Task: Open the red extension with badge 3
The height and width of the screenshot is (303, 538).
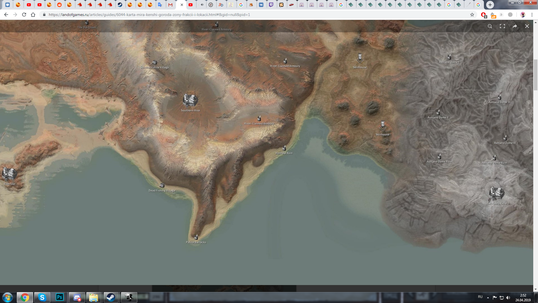Action: pos(484,15)
